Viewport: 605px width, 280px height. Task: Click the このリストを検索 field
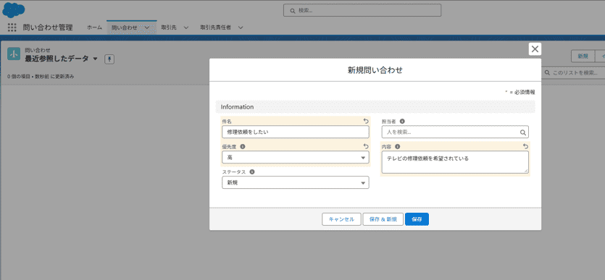(573, 72)
